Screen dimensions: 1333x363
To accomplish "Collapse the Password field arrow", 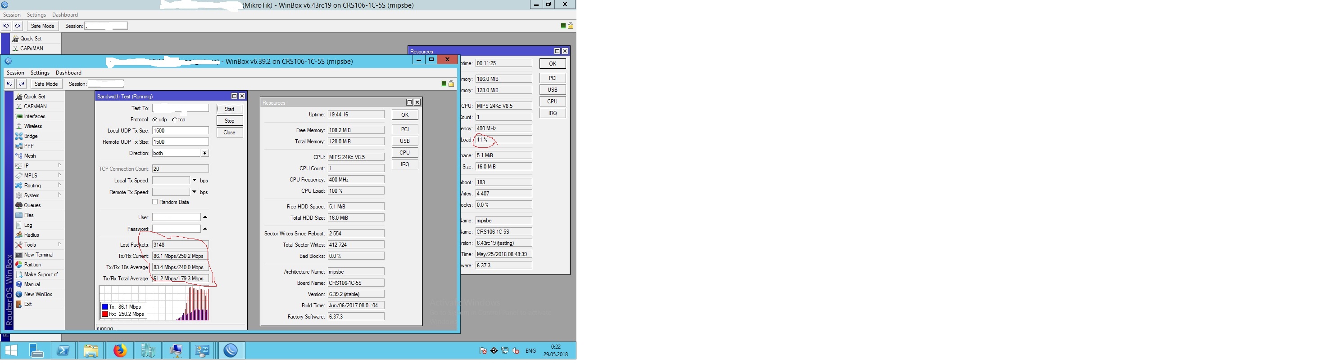I will (205, 229).
